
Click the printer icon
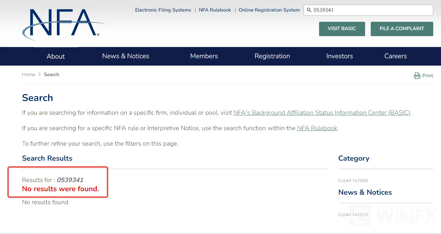417,75
